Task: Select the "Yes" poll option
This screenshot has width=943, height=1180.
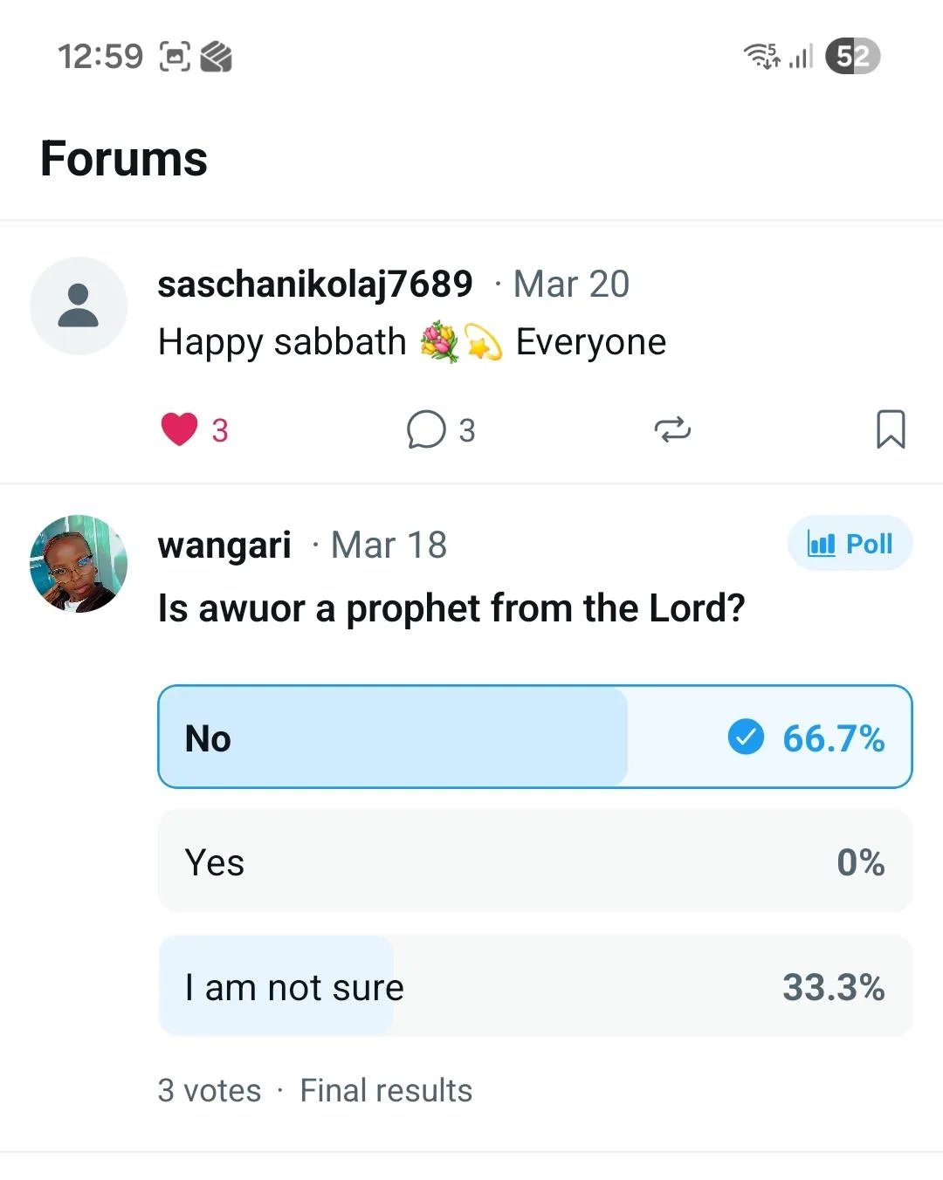Action: pos(534,861)
